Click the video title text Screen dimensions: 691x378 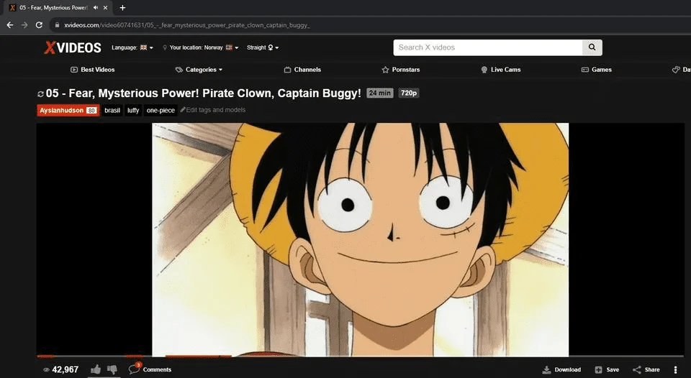203,93
